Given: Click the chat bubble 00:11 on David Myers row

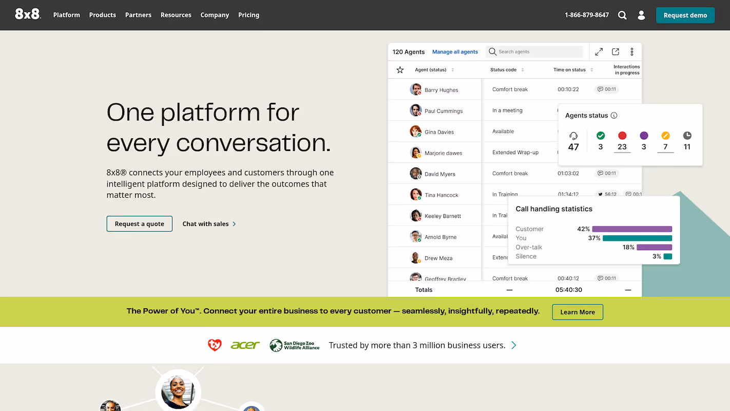Looking at the screenshot, I should point(607,174).
